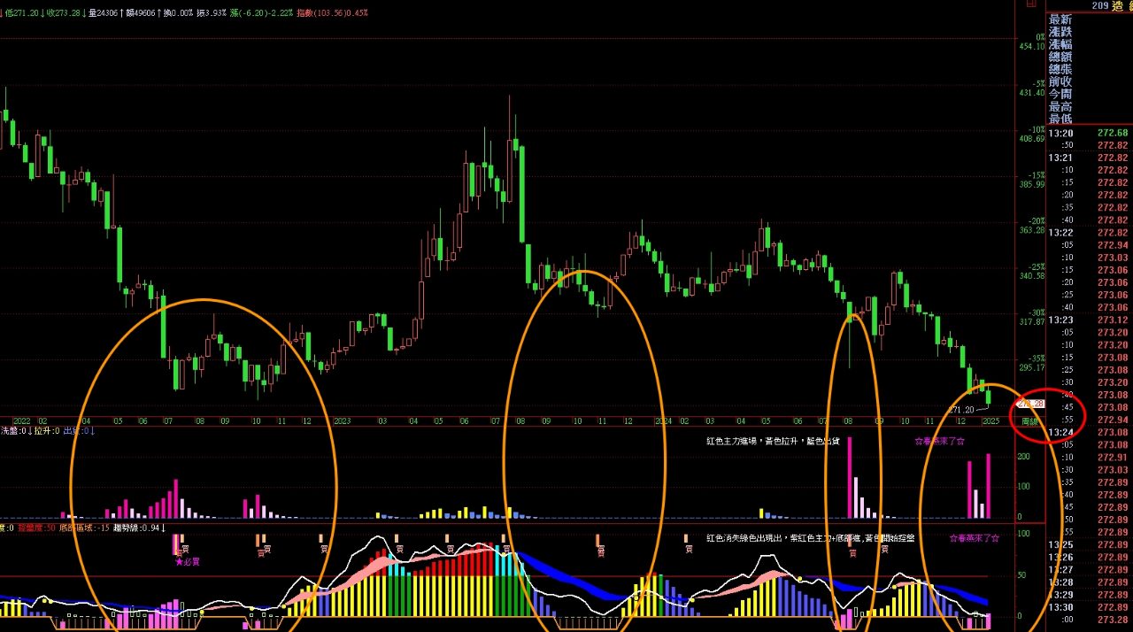Click the 趨勢線:0.94 indicator readout
This screenshot has width=1133, height=632.
pyautogui.click(x=137, y=528)
